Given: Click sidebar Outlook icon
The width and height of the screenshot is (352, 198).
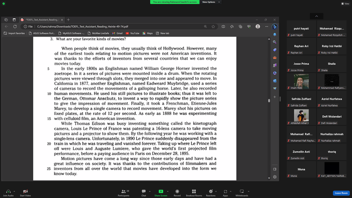Looking at the screenshot, I should tap(274, 81).
